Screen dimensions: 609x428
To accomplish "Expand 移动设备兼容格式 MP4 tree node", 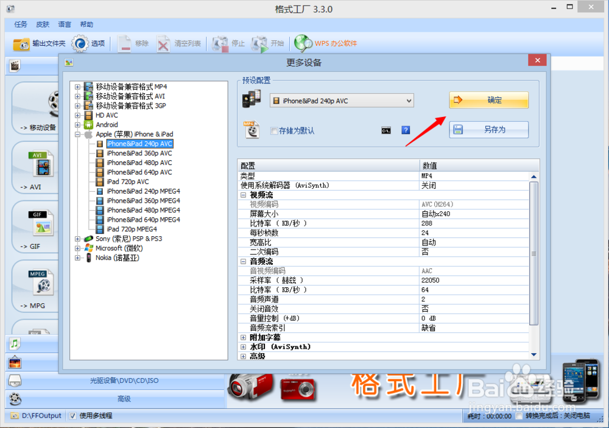I will click(x=78, y=86).
